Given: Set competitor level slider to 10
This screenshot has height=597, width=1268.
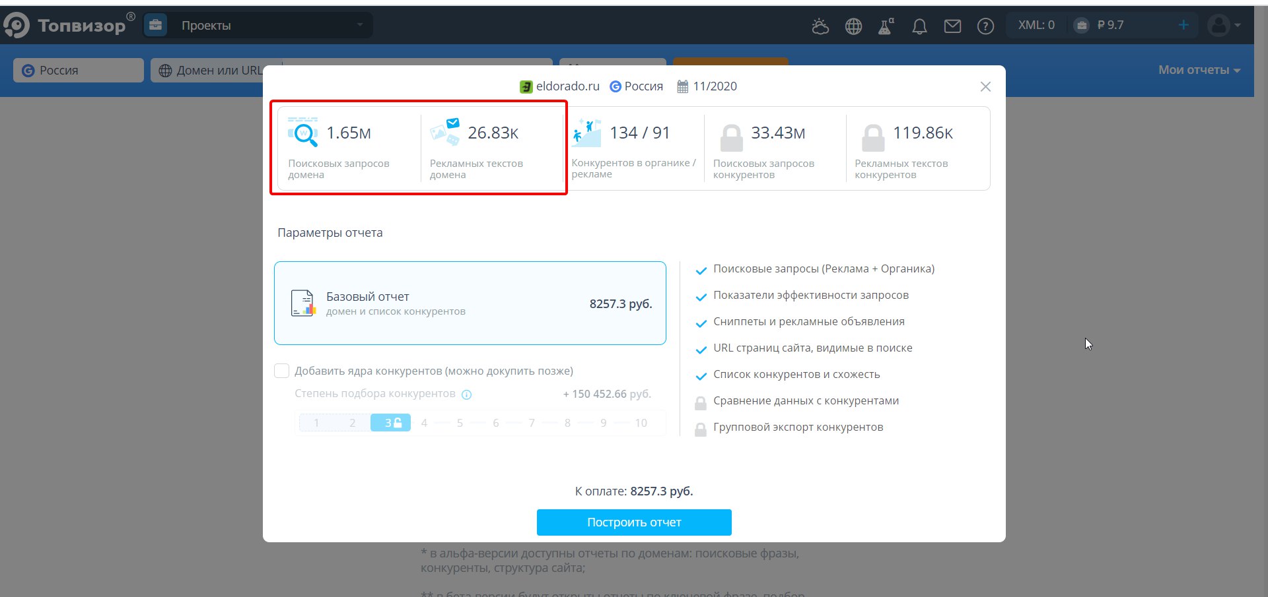Looking at the screenshot, I should tap(641, 423).
